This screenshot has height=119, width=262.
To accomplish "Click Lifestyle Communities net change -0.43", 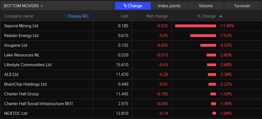I will tap(163, 65).
